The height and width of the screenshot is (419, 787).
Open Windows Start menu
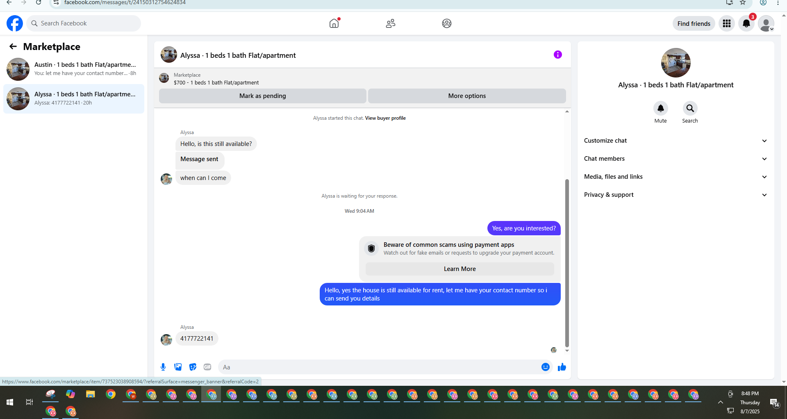[10, 403]
